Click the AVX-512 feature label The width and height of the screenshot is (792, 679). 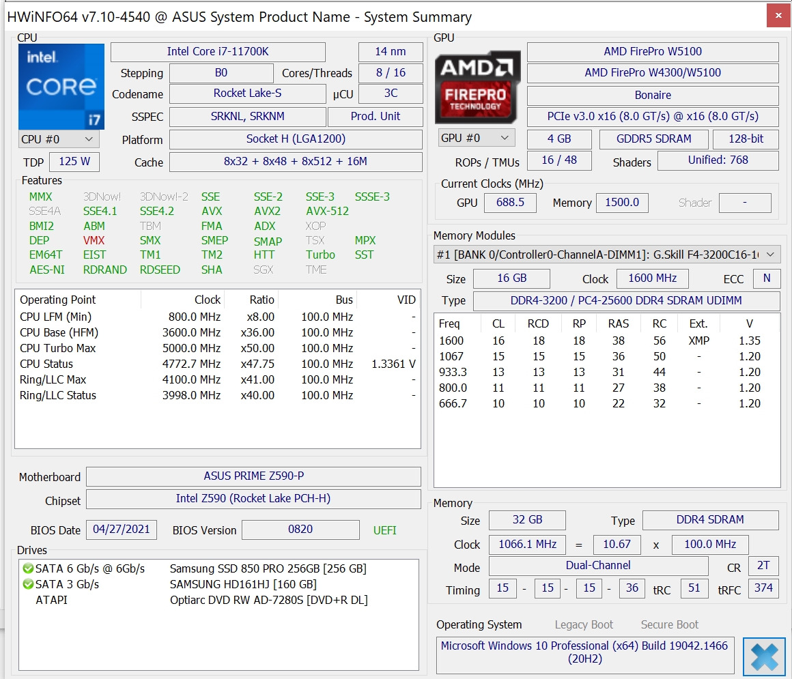coord(327,212)
